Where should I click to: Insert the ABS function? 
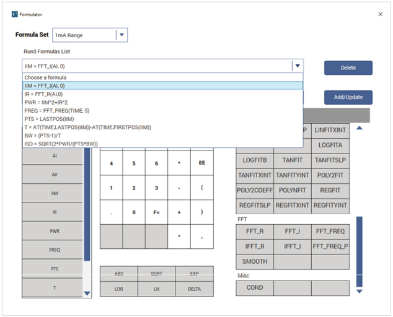click(x=119, y=274)
